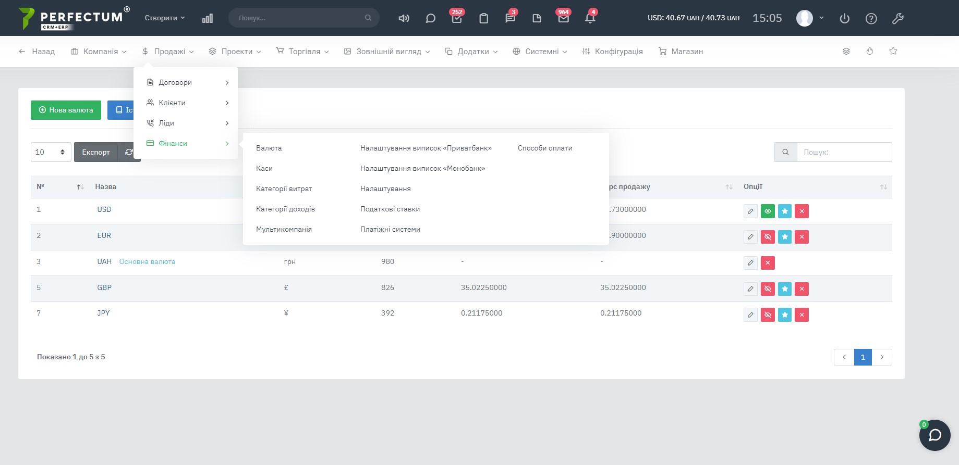Toggle hidden state of EUR currency
Image resolution: width=959 pixels, height=465 pixels.
(768, 237)
